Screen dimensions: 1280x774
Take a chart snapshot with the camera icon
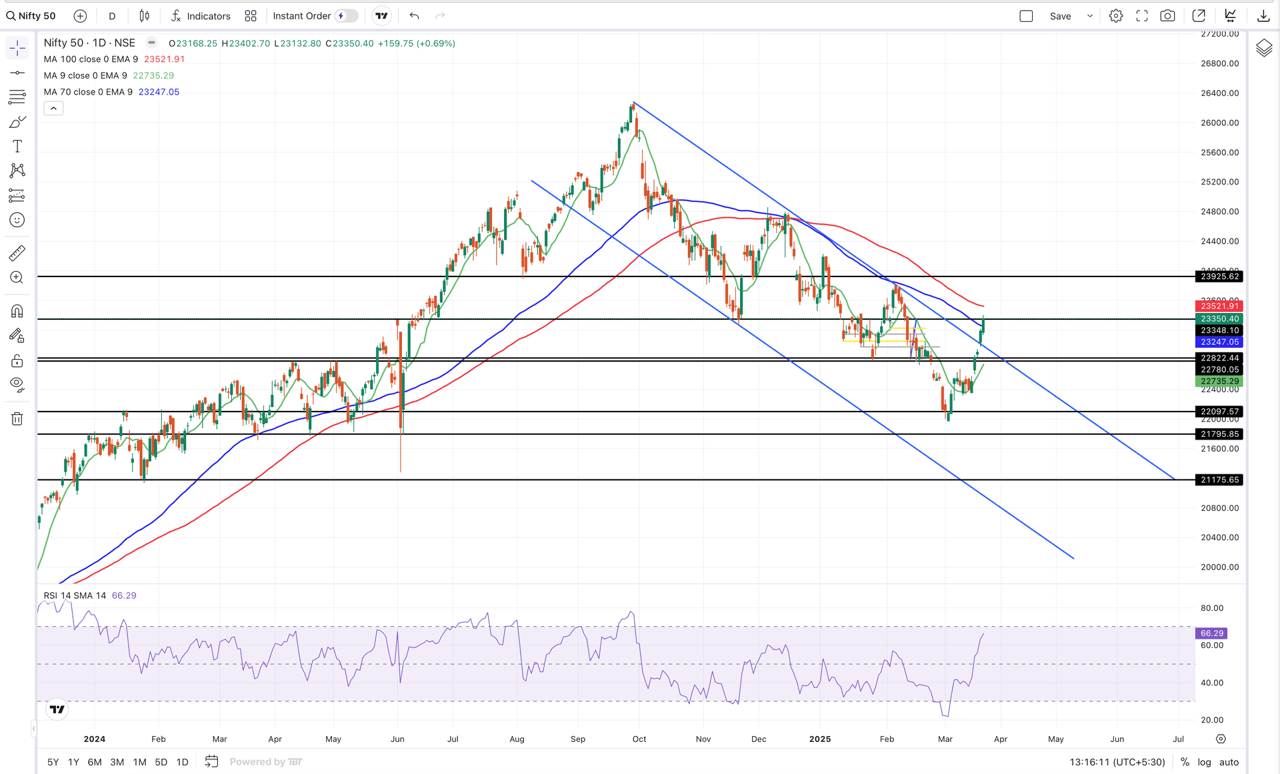(x=1167, y=16)
